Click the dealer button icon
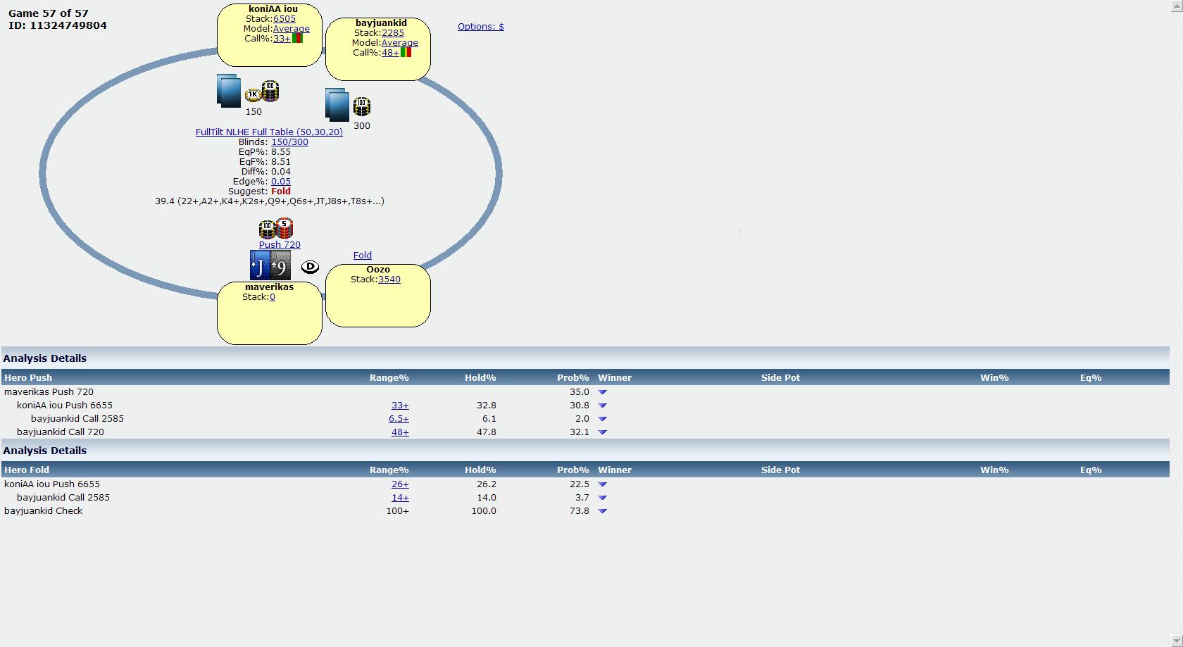Screen dimensions: 1183x647 pyautogui.click(x=310, y=267)
